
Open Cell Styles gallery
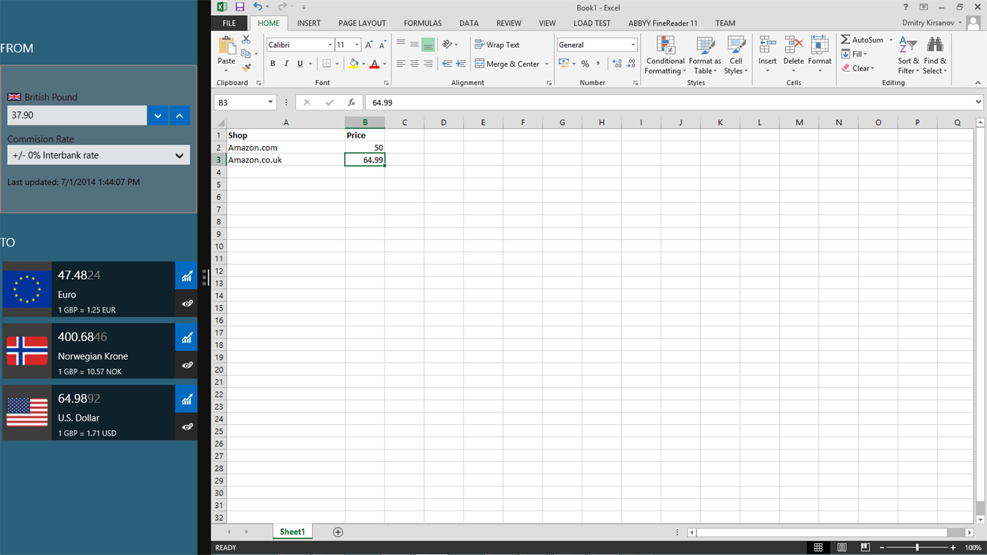pyautogui.click(x=735, y=56)
